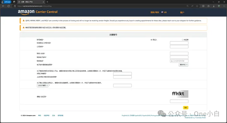Open the account menu in header

(182, 13)
